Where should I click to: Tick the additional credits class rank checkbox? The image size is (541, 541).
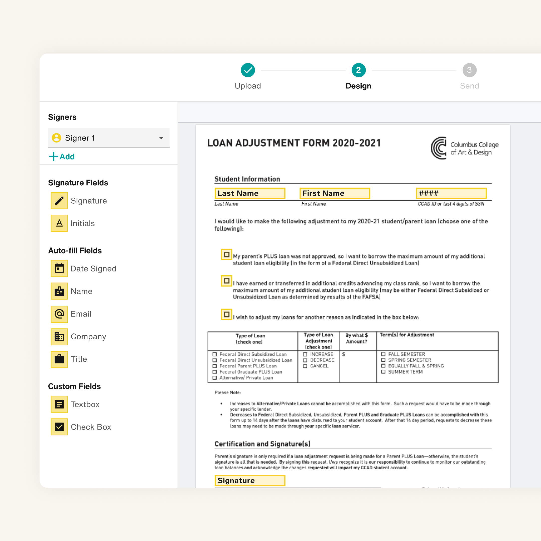pyautogui.click(x=226, y=281)
